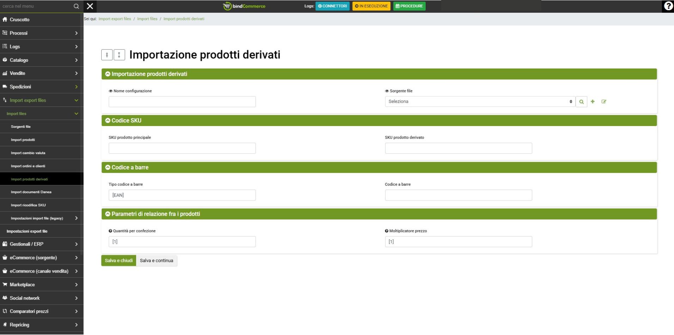The height and width of the screenshot is (335, 674).
Task: Click the edit icon next to Sorgente file
Action: [x=604, y=102]
